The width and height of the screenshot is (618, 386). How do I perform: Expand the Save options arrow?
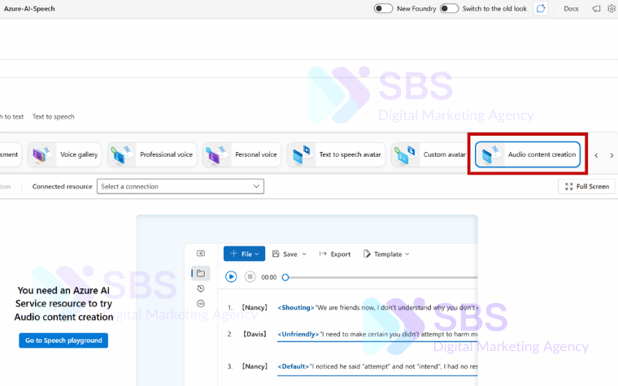point(304,254)
